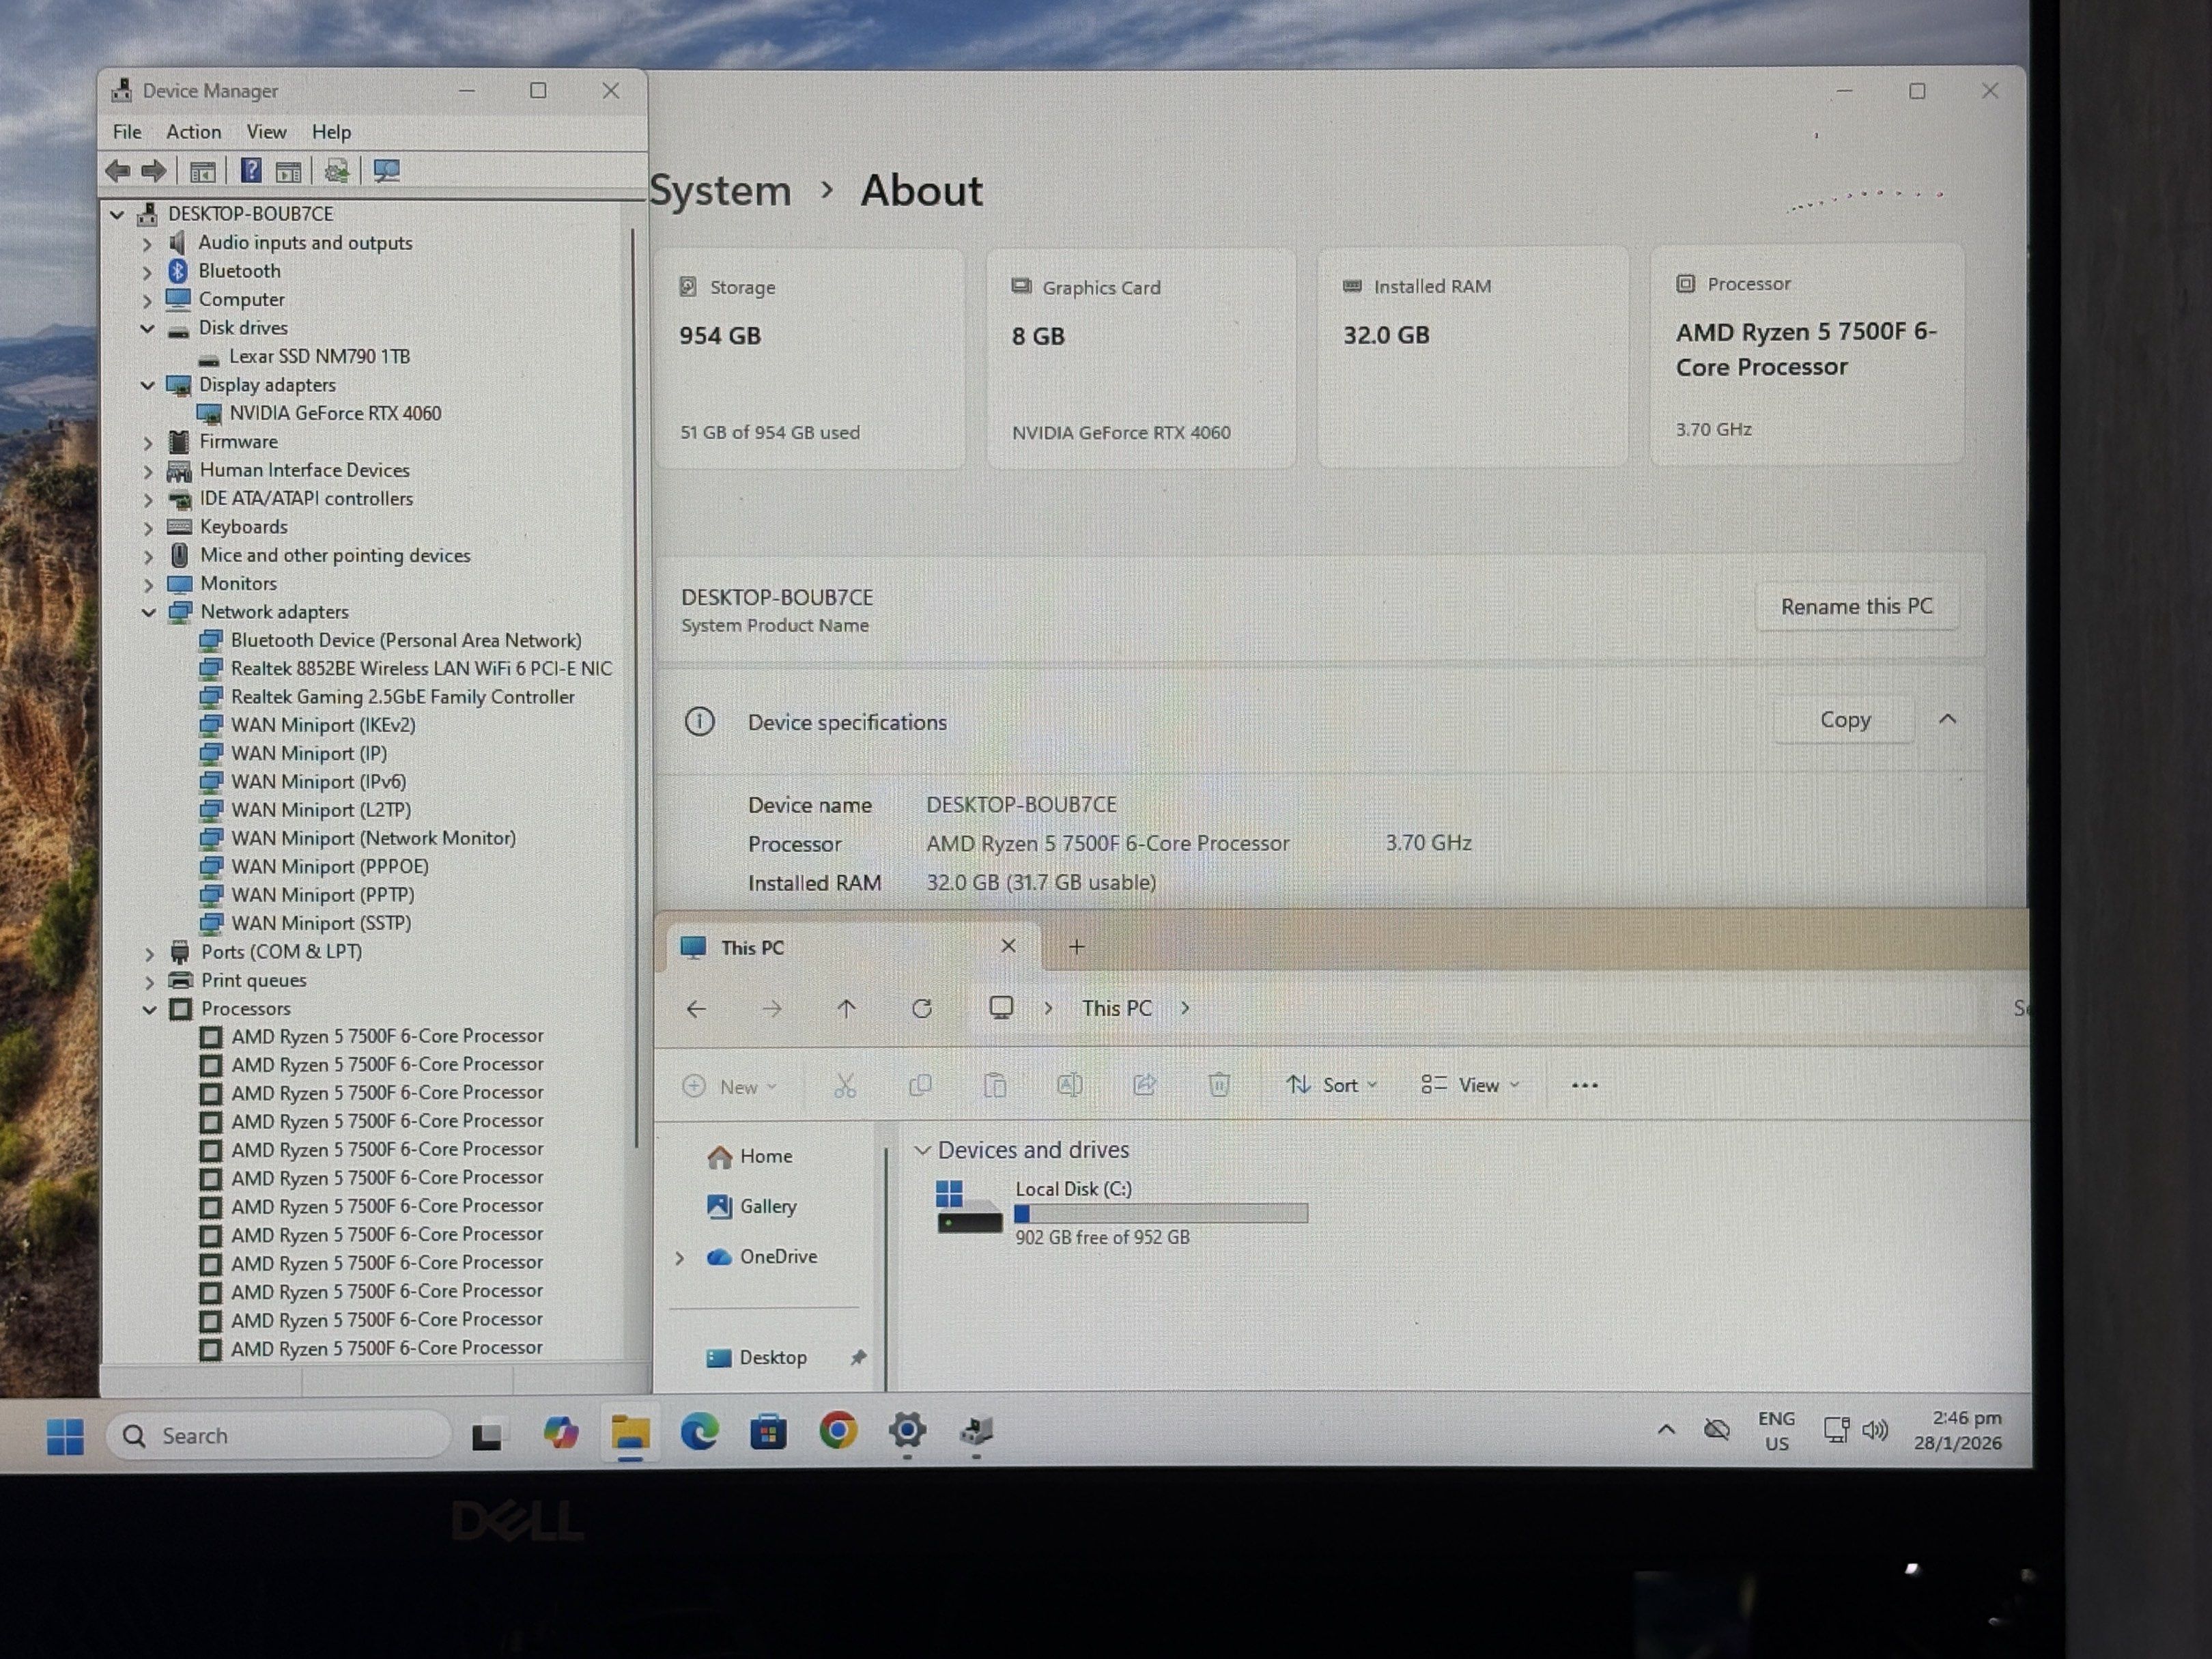Open the Action menu
2212x1659 pixels.
click(x=193, y=132)
